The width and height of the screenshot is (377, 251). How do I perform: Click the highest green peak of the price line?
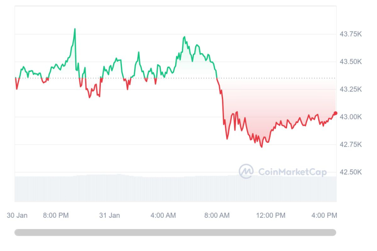(x=75, y=29)
